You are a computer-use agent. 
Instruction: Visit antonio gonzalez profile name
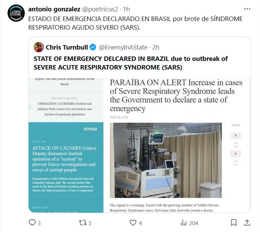(x=54, y=9)
